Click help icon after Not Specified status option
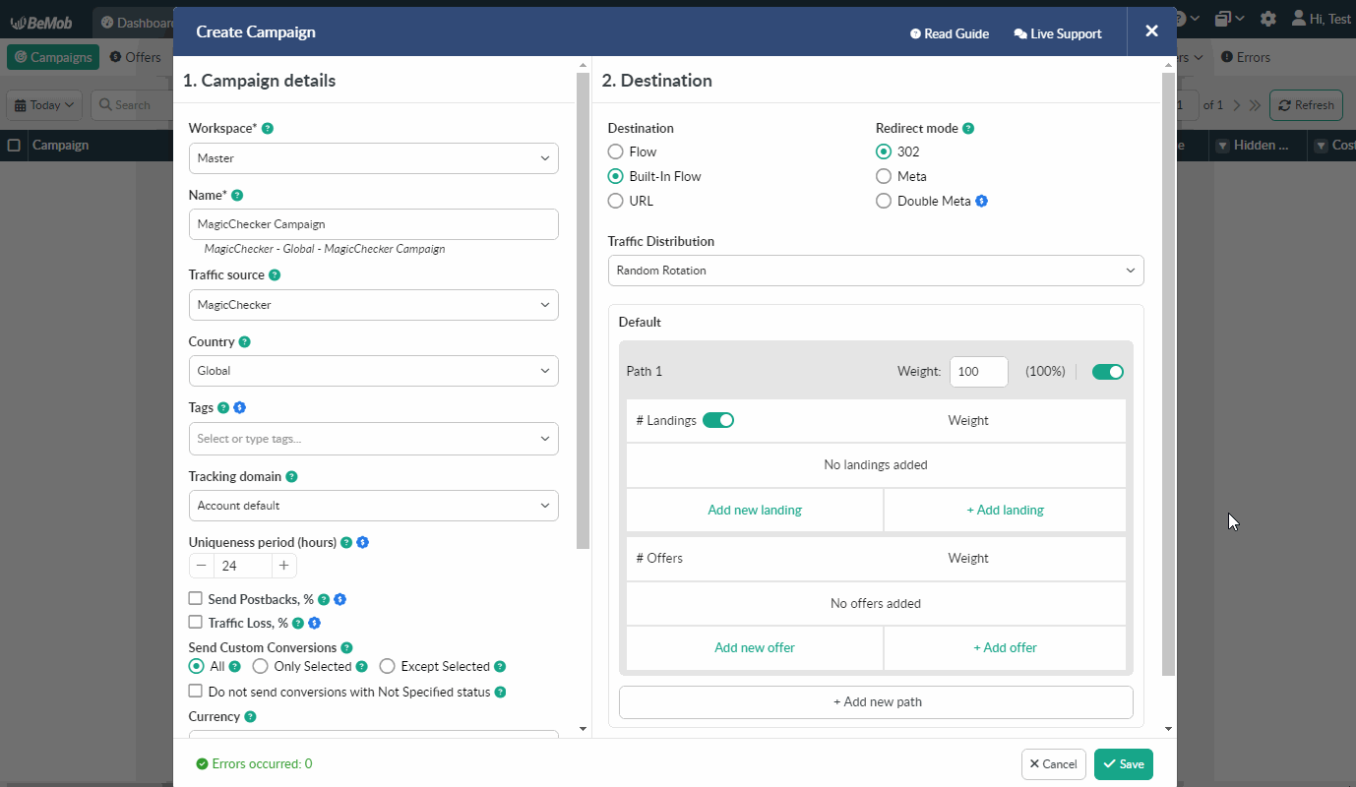This screenshot has width=1356, height=787. 500,693
